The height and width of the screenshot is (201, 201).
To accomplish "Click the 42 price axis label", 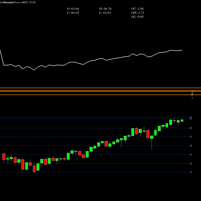I will point(191,164).
